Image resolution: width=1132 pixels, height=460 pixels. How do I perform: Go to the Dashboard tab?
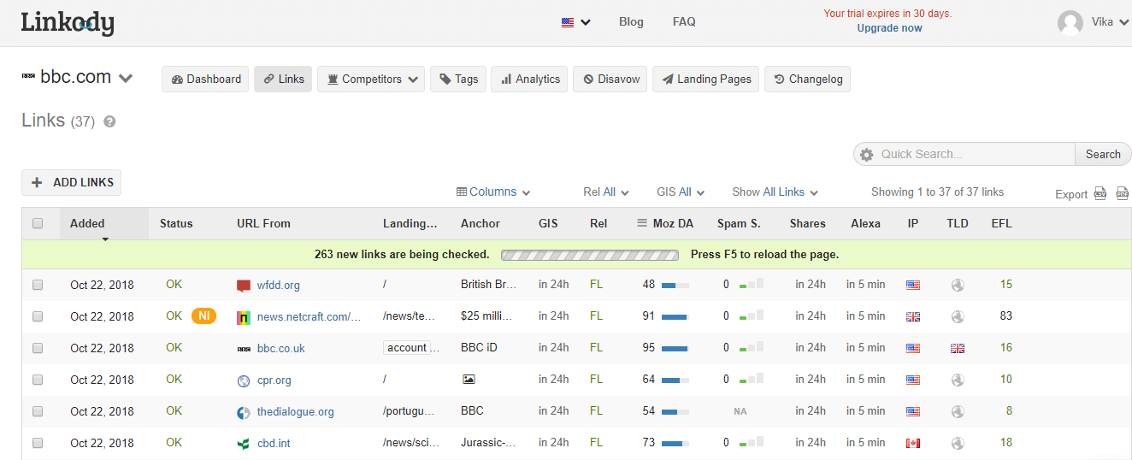(205, 79)
